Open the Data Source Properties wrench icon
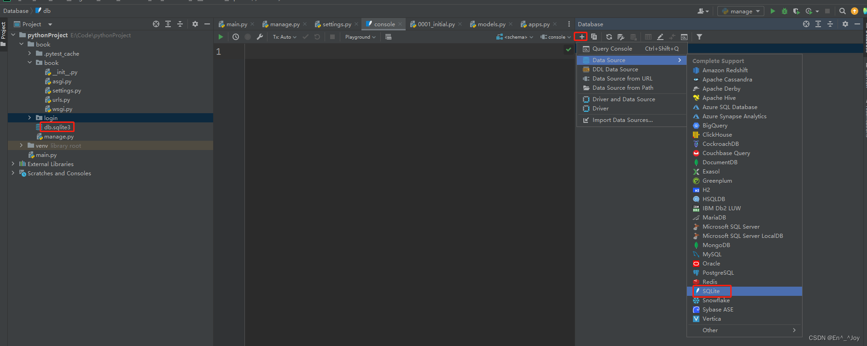867x346 pixels. (621, 37)
